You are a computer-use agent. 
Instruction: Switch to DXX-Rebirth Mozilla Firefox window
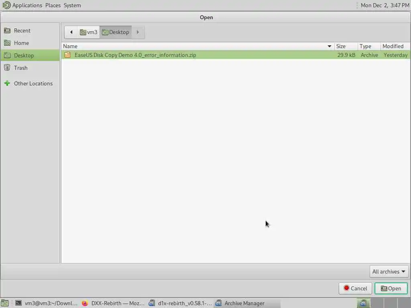coord(113,303)
